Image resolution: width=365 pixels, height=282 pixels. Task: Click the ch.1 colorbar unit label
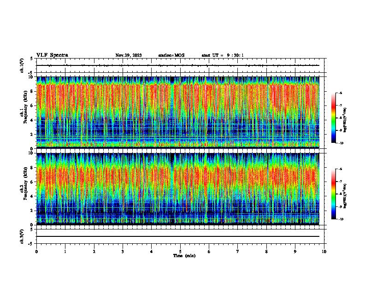tap(345, 120)
